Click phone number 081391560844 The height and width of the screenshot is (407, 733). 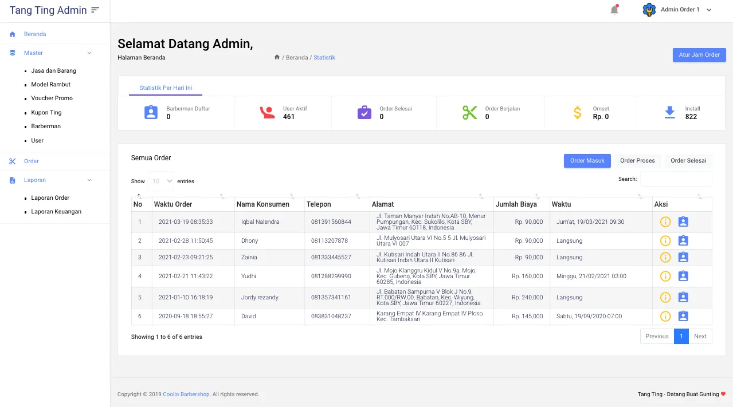pyautogui.click(x=331, y=222)
